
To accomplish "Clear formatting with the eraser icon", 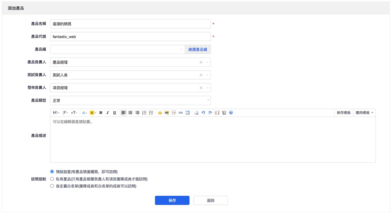I will point(197,113).
